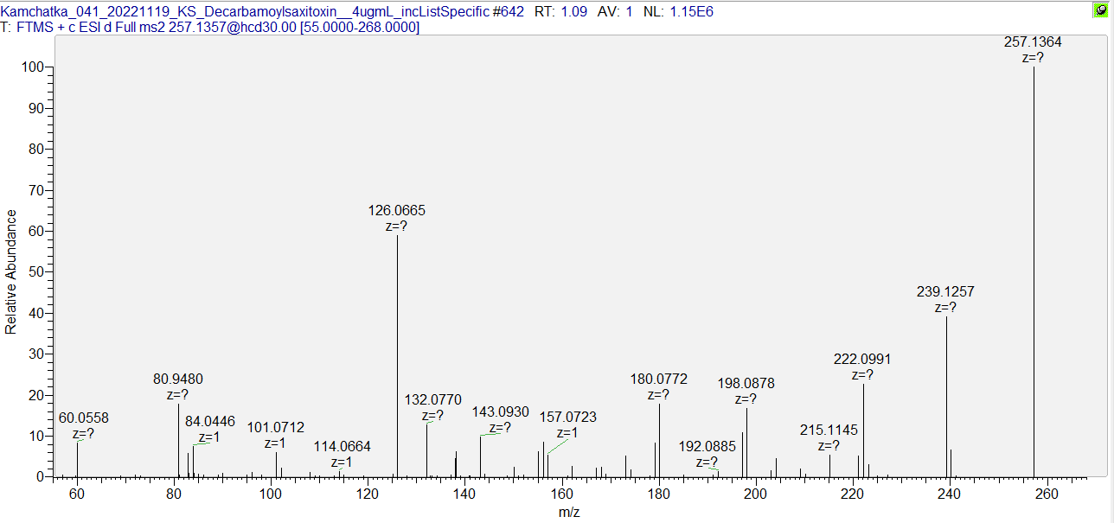This screenshot has height=523, width=1114.
Task: Click the 215.1145 peak label
Action: pos(829,430)
